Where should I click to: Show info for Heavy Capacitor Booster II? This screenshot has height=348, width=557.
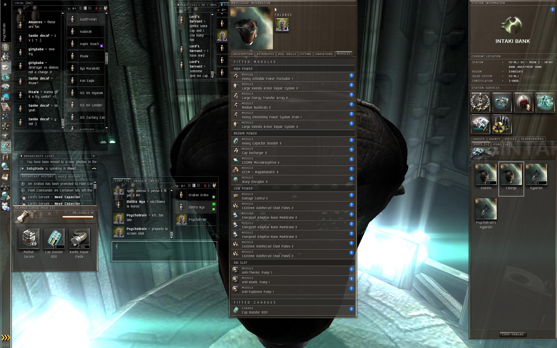pos(351,140)
